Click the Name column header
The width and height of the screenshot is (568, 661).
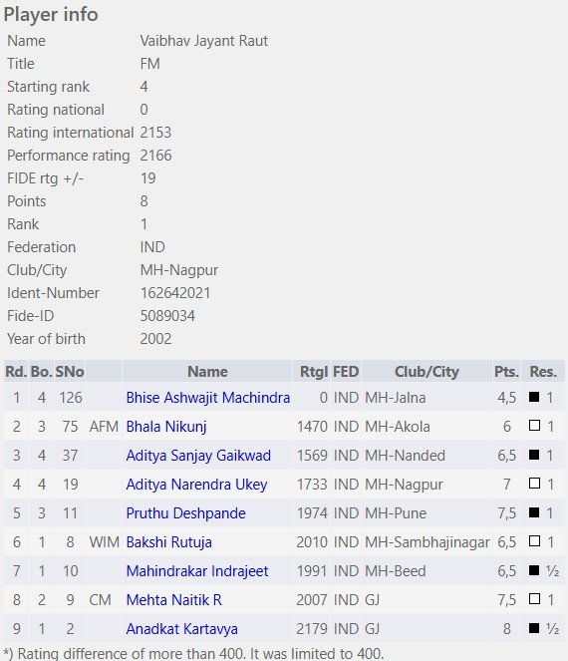point(207,372)
